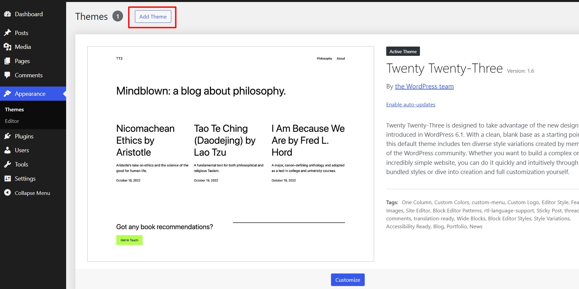Screen dimensions: 579x289
Task: Click Got any book recommendations? text
Action: 165,227
